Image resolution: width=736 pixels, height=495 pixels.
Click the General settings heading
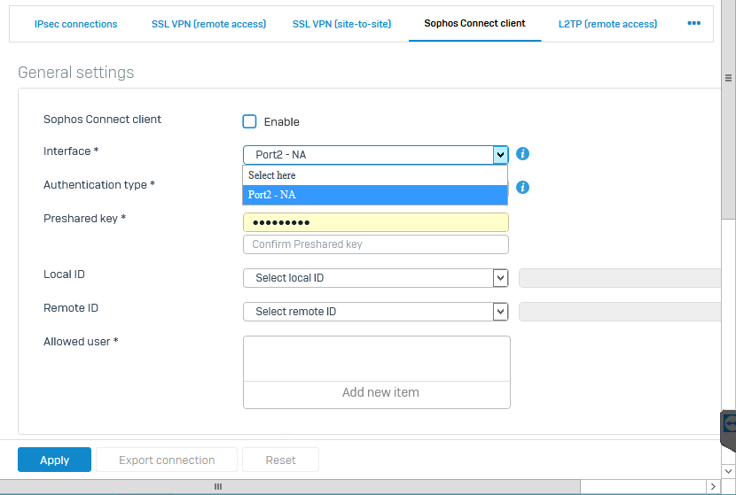click(x=76, y=73)
